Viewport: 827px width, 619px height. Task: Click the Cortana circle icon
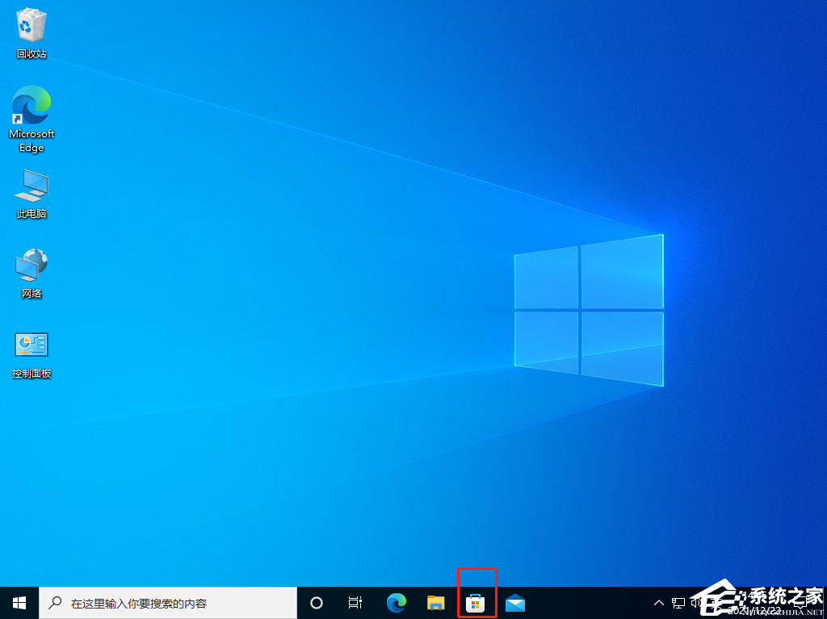point(317,603)
